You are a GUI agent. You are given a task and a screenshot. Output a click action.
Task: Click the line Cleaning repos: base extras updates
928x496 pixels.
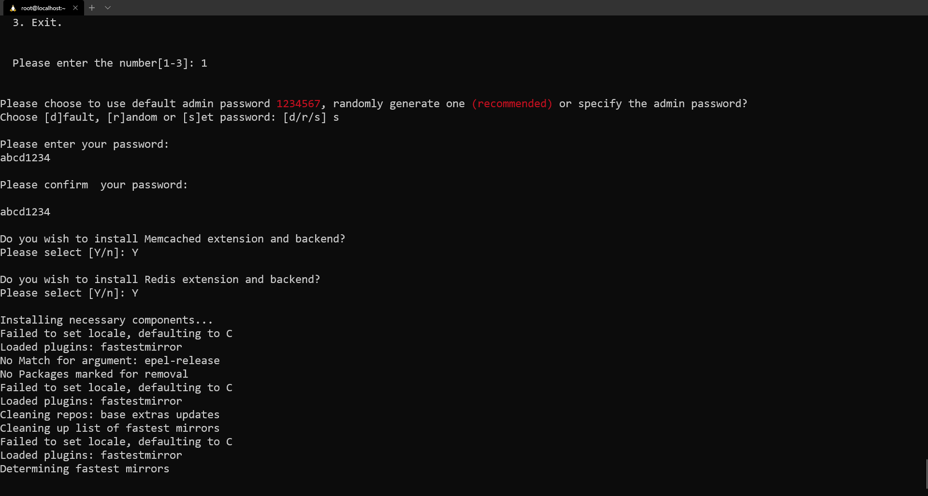[109, 414]
